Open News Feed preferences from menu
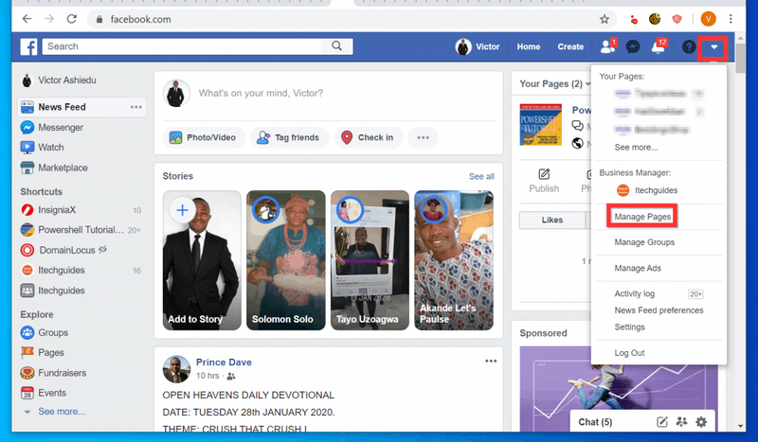 (659, 310)
